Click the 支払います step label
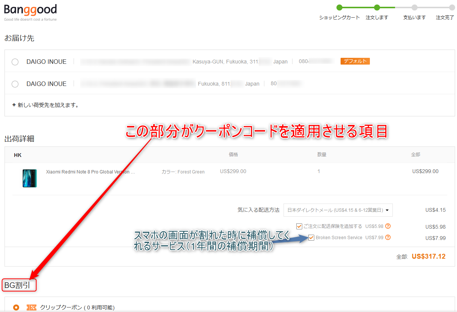 click(x=415, y=18)
